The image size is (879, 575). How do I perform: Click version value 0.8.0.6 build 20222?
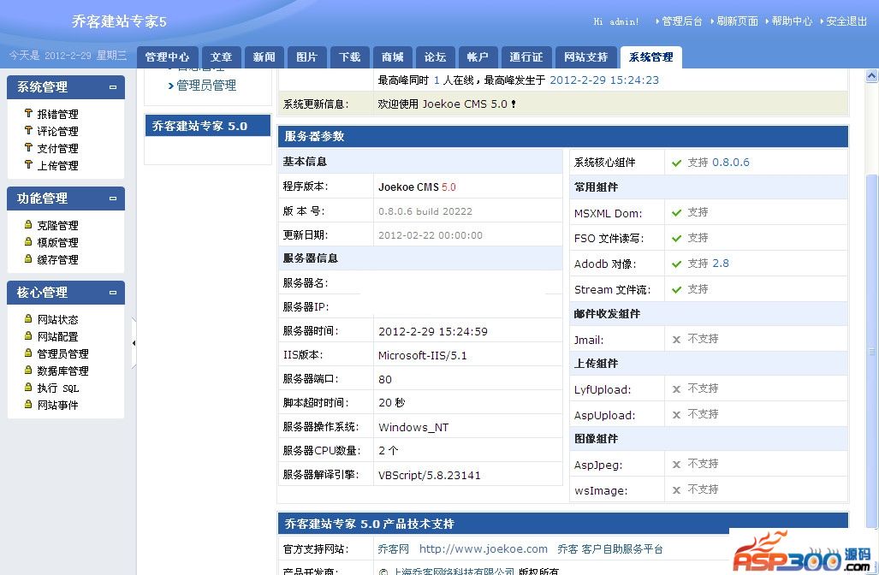point(425,211)
